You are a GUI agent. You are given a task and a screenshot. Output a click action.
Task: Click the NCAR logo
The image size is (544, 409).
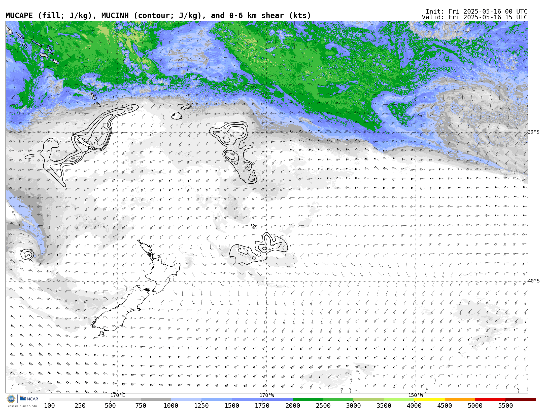tap(29, 399)
